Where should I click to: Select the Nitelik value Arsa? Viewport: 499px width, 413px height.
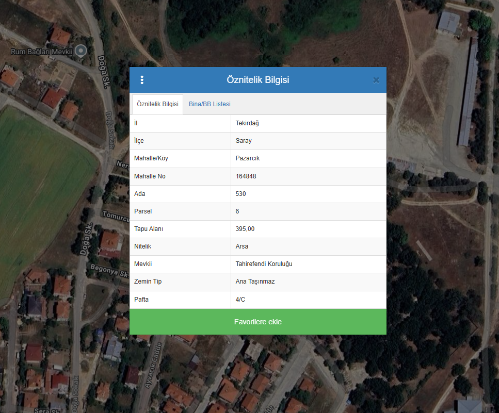pyautogui.click(x=242, y=246)
